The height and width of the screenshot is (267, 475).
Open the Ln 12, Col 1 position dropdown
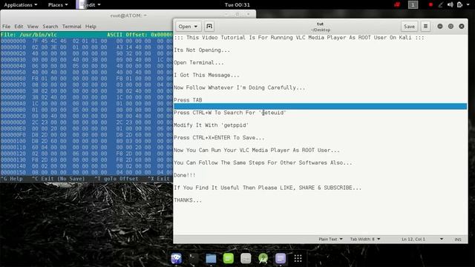(422, 239)
